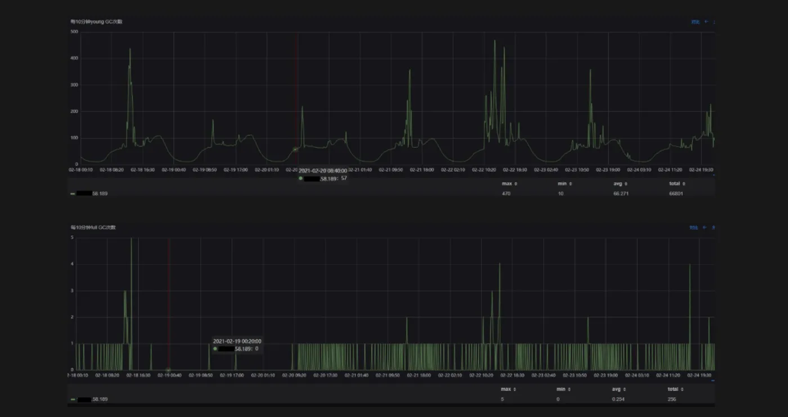Click the 对比 link on young GC panel

click(695, 22)
